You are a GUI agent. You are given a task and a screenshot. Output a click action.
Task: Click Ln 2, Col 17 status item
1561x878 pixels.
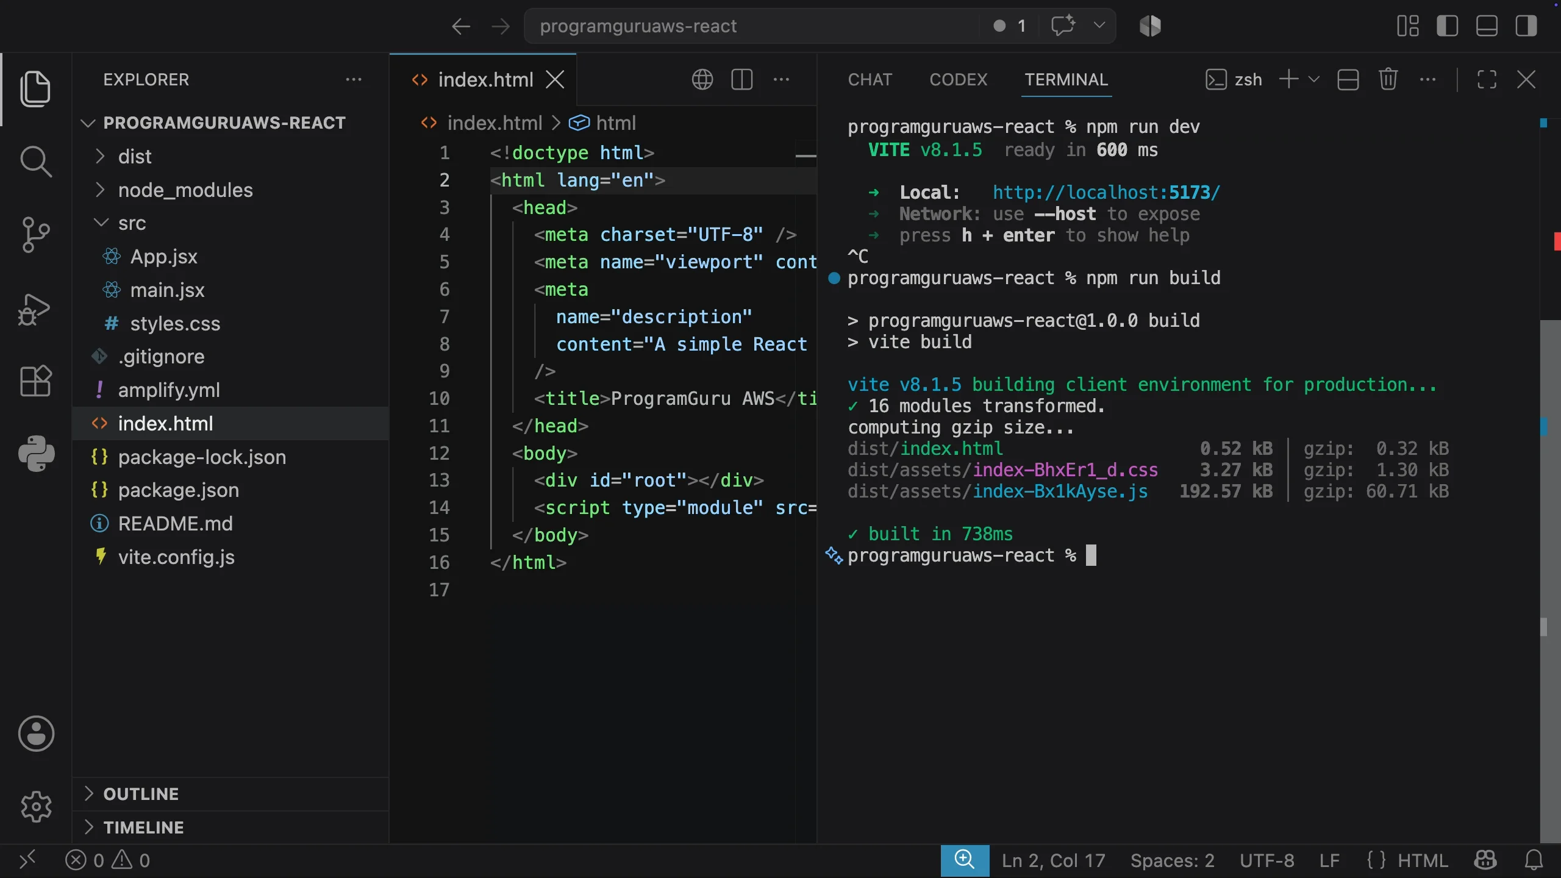(1053, 860)
